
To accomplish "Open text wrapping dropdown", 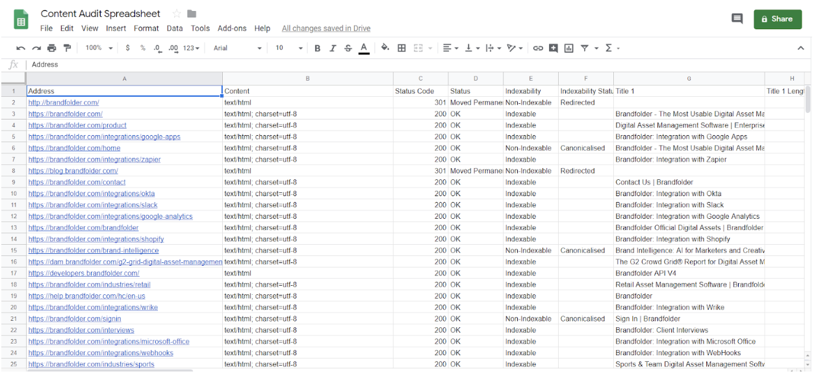I will (x=493, y=48).
